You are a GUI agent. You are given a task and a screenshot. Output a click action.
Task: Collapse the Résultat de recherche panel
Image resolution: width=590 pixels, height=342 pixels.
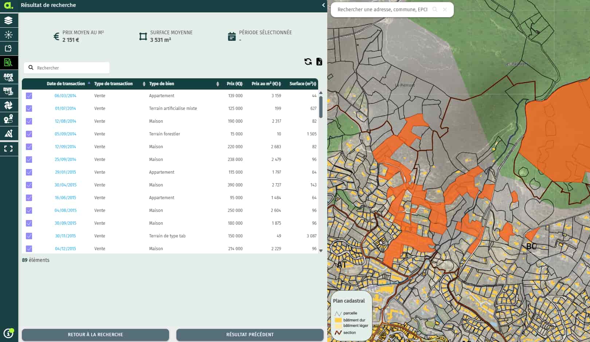[x=323, y=5]
